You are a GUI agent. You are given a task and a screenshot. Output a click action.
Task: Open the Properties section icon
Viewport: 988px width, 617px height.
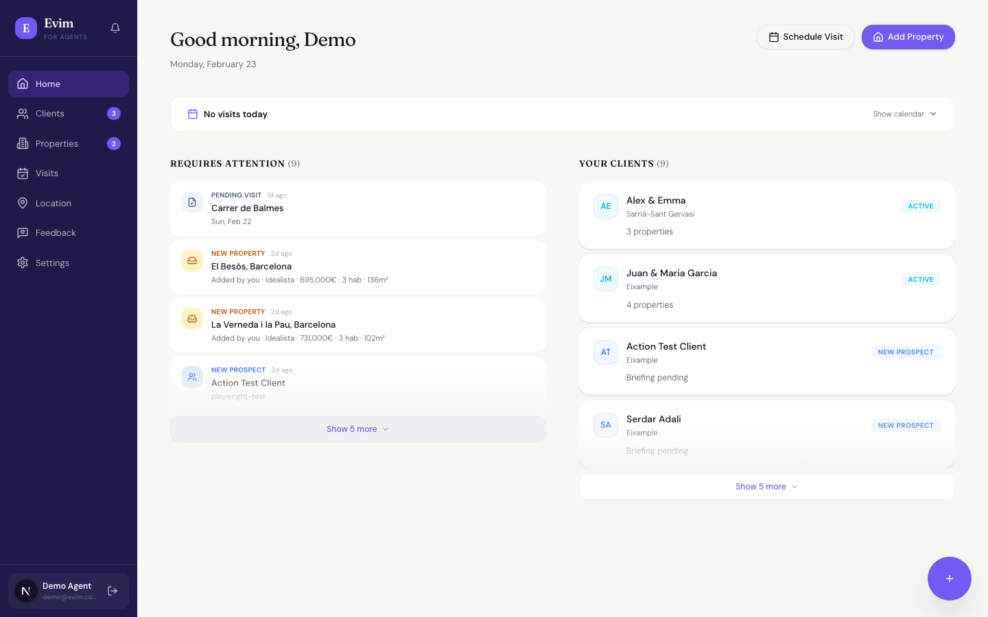click(23, 143)
